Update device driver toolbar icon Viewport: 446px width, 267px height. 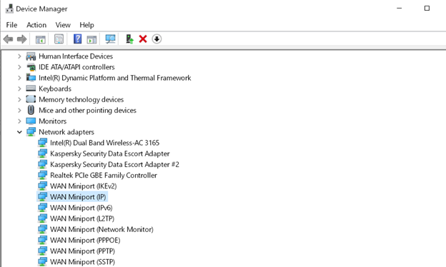pyautogui.click(x=129, y=39)
